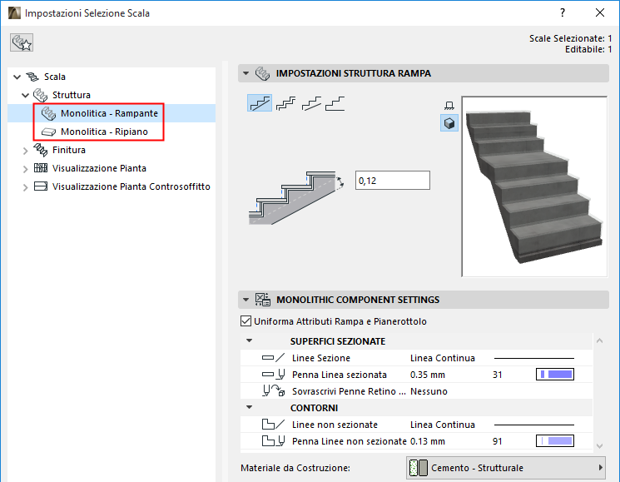Click Linee non sezionate 'Linea Continua' value
This screenshot has height=482, width=620.
(x=443, y=425)
